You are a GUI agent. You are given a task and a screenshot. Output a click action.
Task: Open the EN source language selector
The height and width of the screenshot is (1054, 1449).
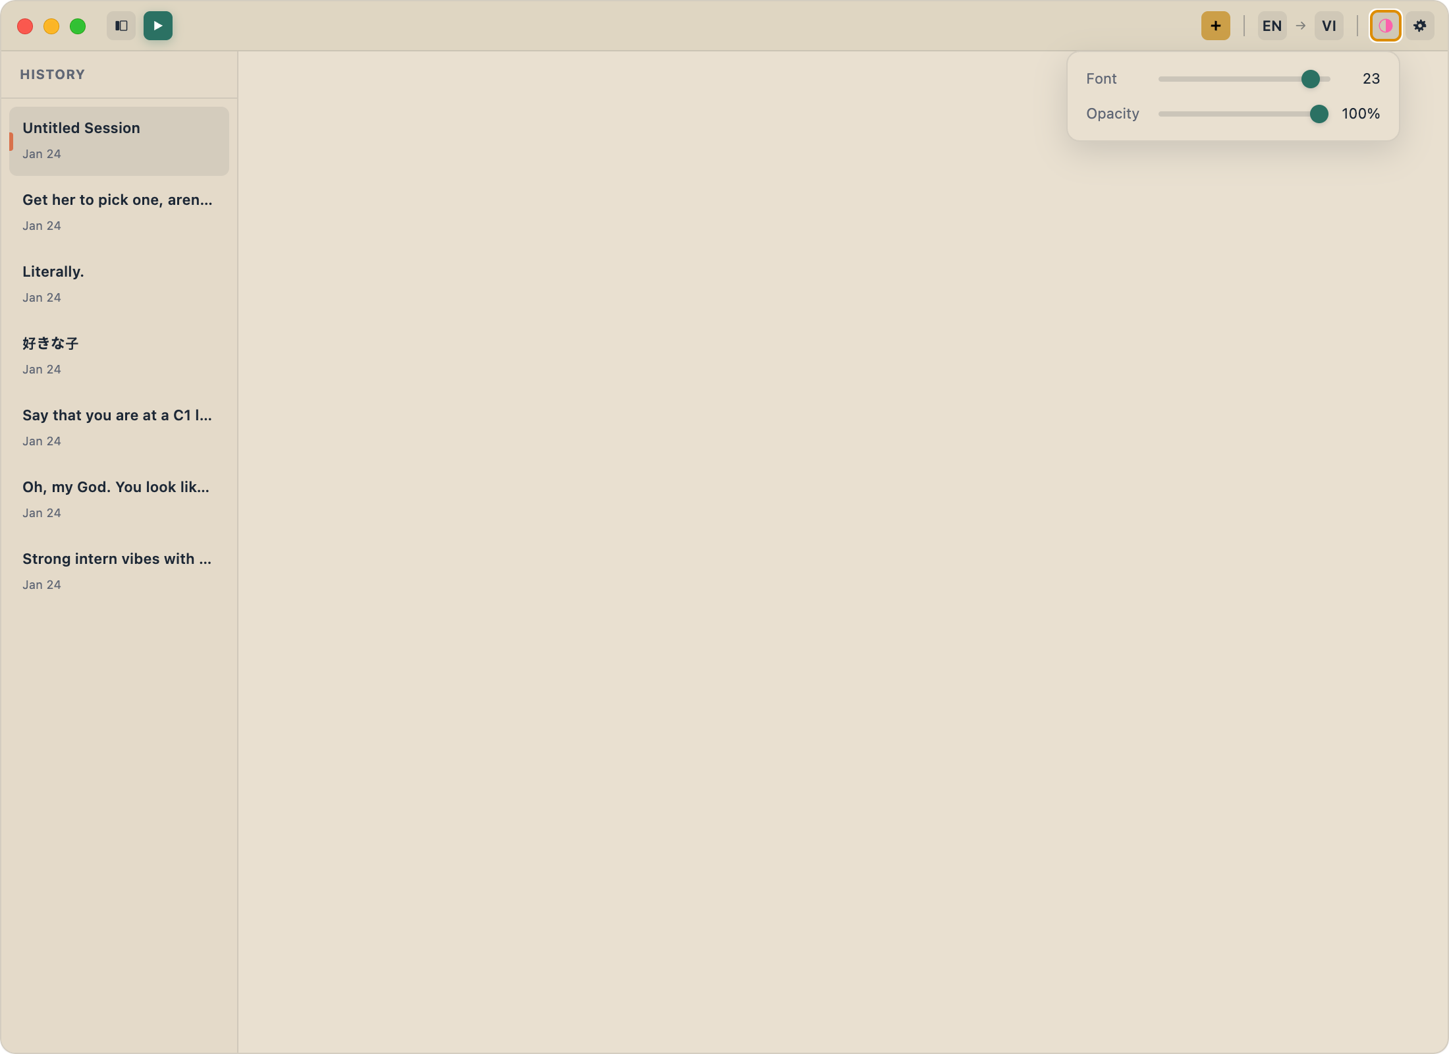1271,26
